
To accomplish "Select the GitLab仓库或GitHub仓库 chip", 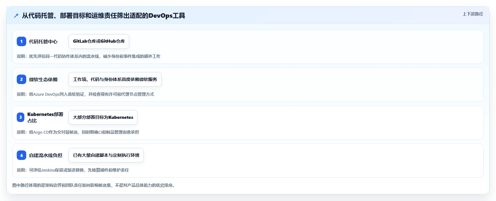I will tap(99, 41).
